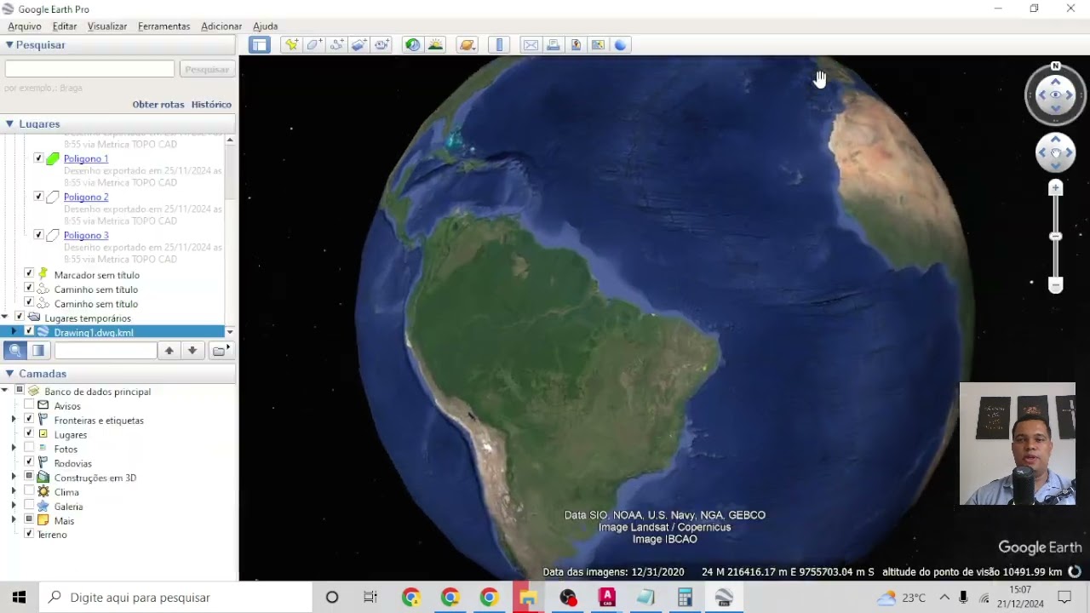Open the Calculator taskbar icon
1090x613 pixels.
(685, 597)
